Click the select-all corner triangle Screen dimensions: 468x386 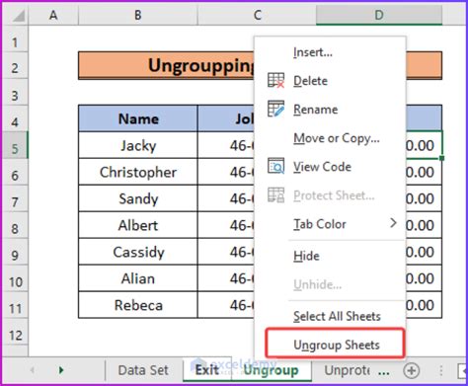[x=18, y=16]
